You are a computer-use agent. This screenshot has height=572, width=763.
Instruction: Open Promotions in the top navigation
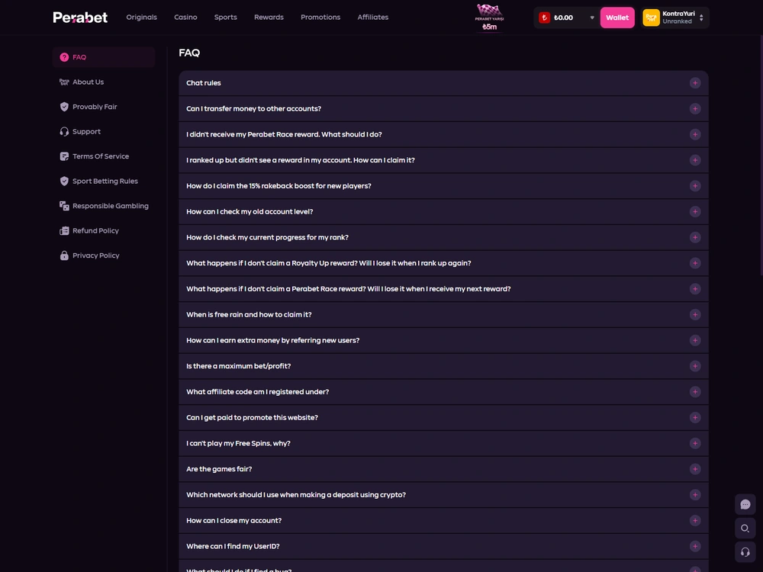pyautogui.click(x=320, y=18)
